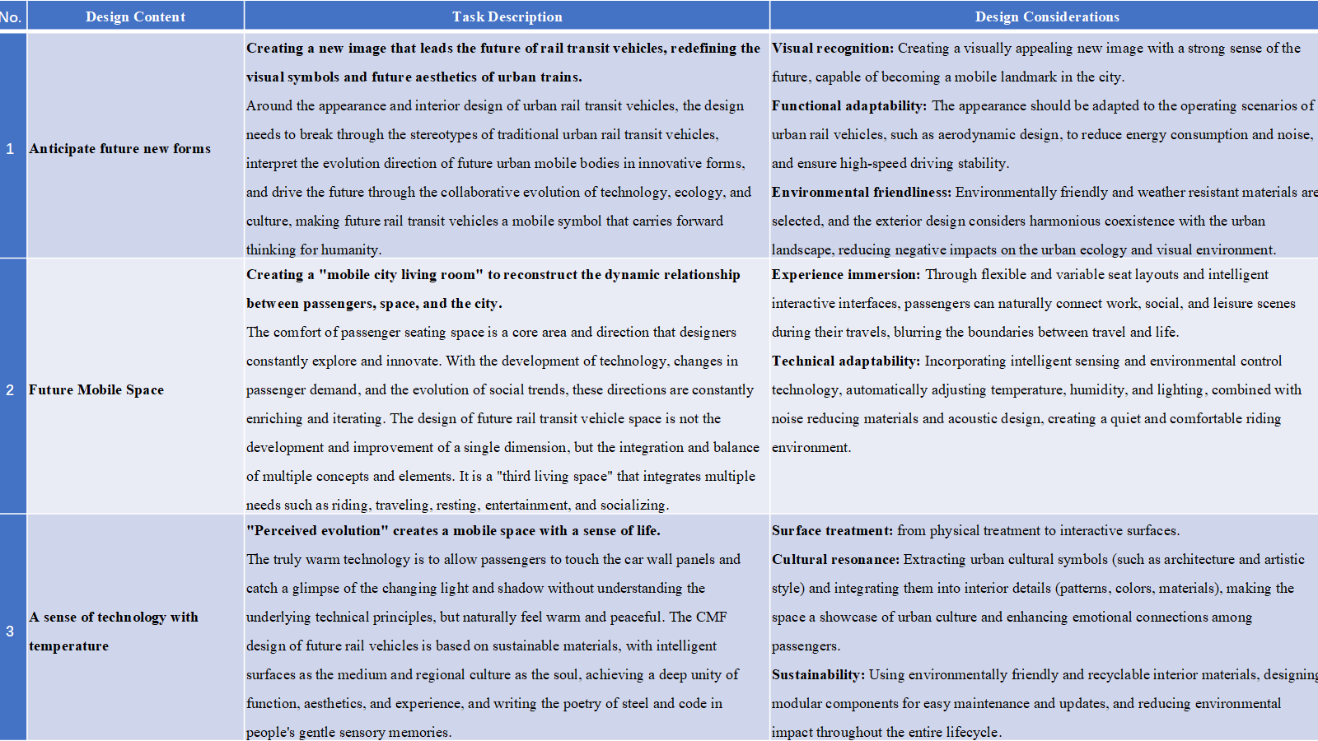Viewport: 1318px width, 741px height.
Task: Select the row number 2 cell
Action: pos(11,390)
